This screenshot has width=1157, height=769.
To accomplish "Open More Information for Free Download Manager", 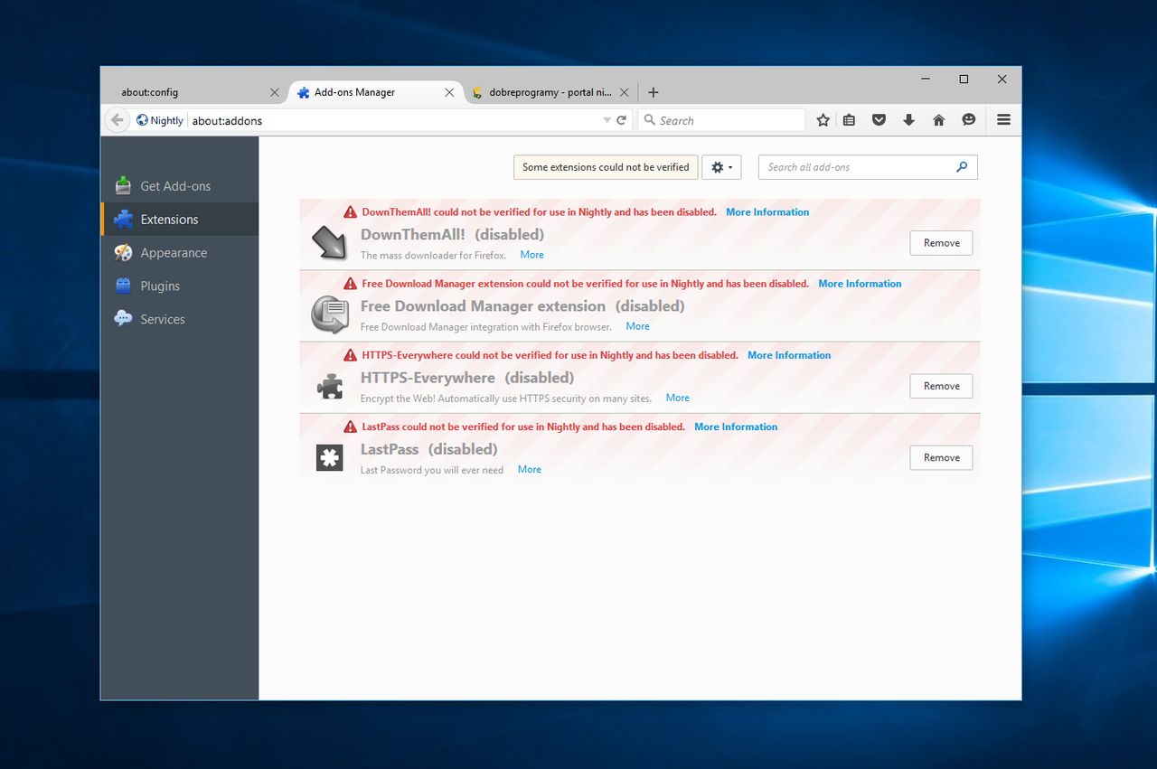I will [x=860, y=284].
